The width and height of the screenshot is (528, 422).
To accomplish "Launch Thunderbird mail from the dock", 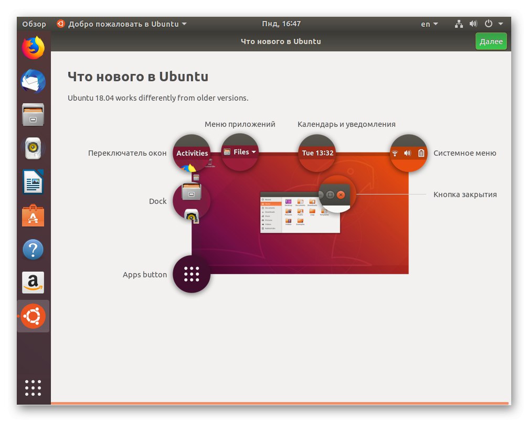I will 33,81.
